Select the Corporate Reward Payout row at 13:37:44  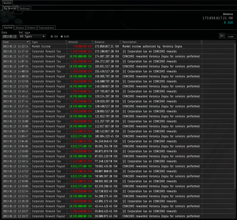(118, 106)
